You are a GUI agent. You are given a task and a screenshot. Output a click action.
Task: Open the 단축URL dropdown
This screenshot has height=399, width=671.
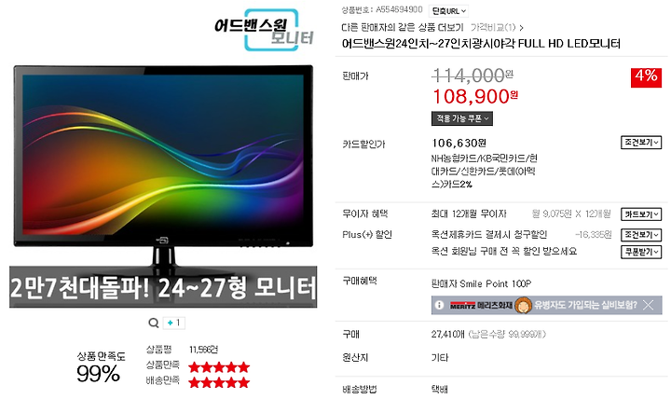(x=448, y=11)
